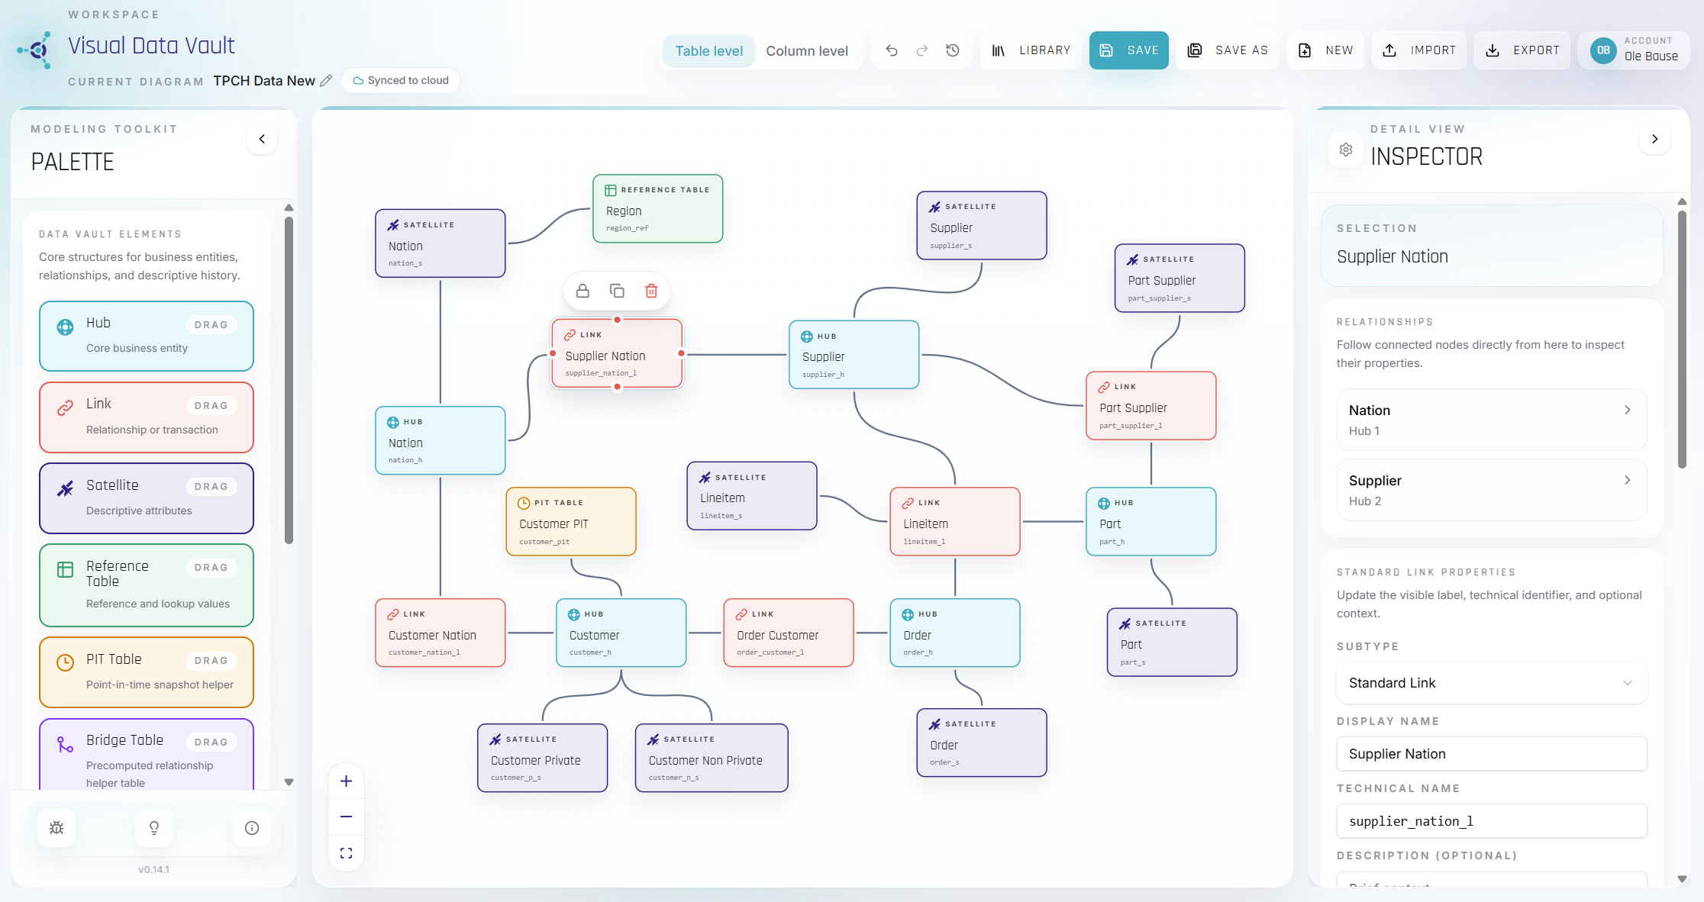Click the Hub globe icon in palette
Screen dimensions: 1704x902
(x=66, y=327)
